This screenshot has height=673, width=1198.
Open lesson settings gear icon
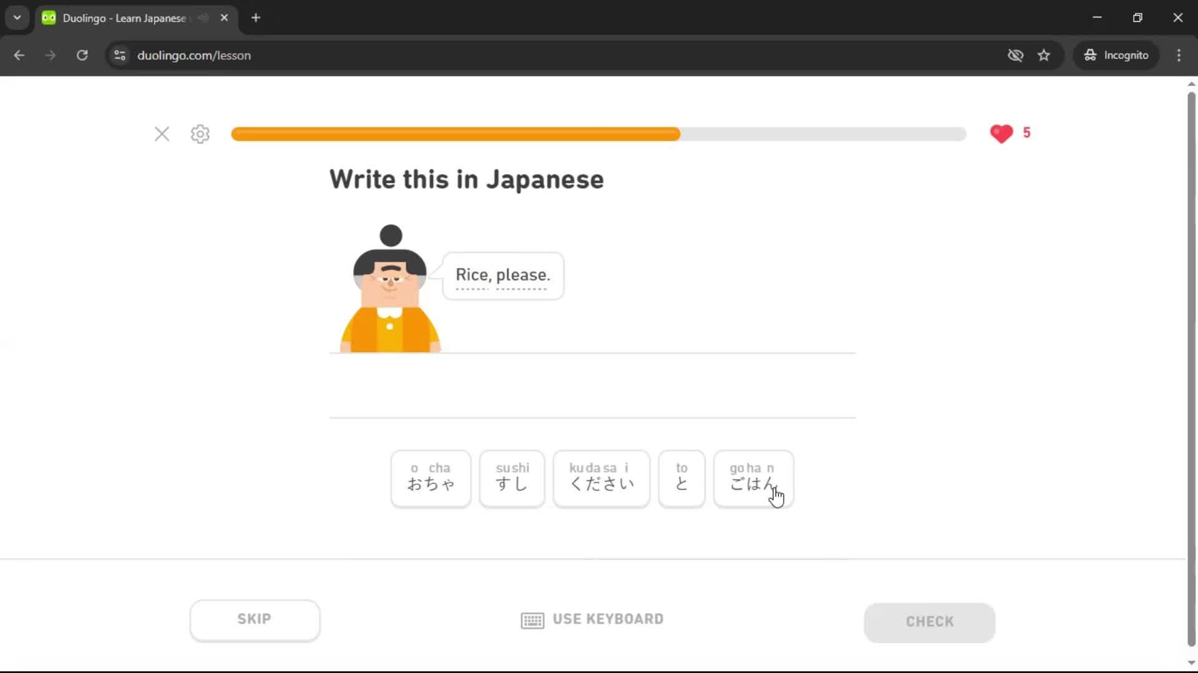pos(200,134)
